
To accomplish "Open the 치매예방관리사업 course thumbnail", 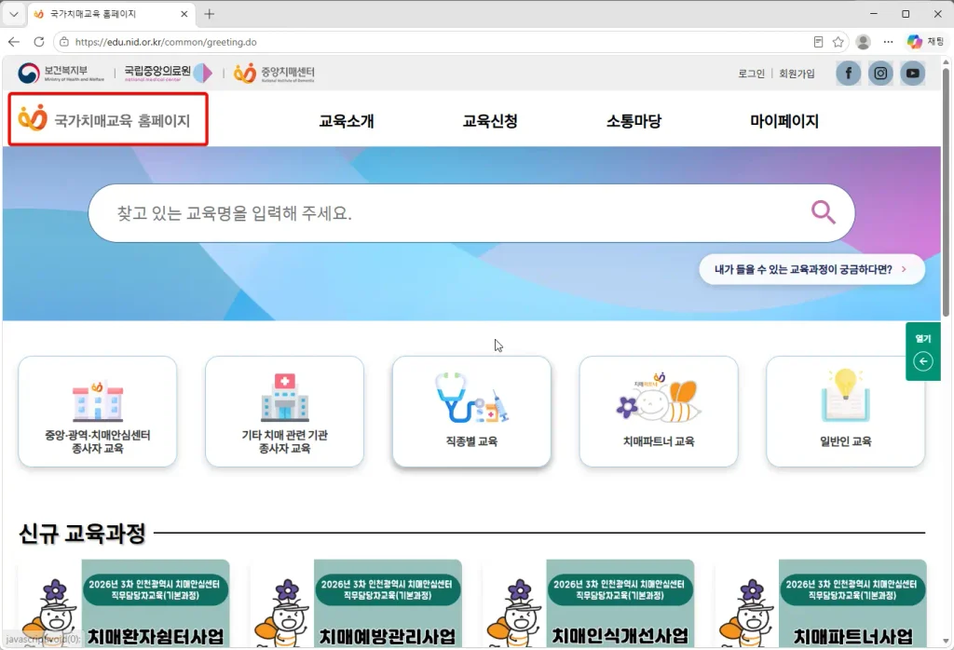I will click(x=357, y=603).
